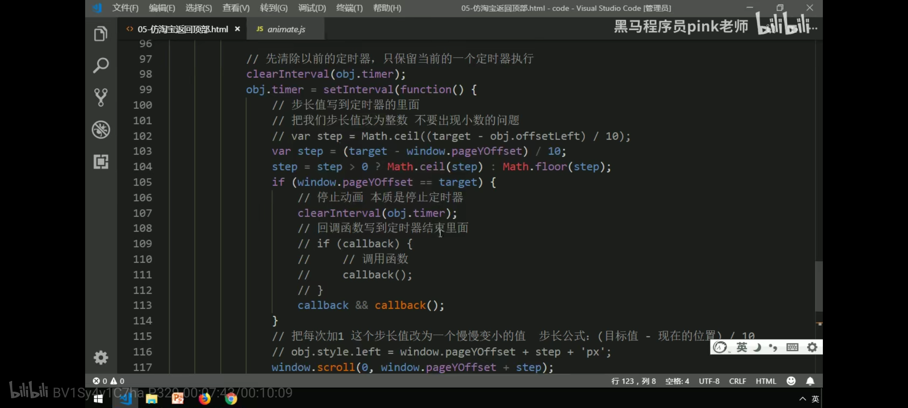Click the VS Code taskbar icon
Viewport: 908px width, 408px height.
click(125, 399)
